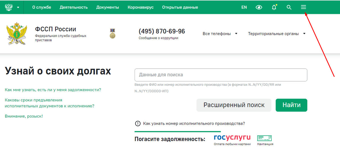Click the ФССП coat of arms logo
This screenshot has width=340, height=154.
[17, 34]
